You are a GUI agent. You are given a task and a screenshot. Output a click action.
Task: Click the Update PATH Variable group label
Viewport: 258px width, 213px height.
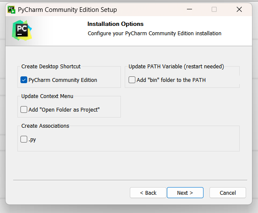176,67
